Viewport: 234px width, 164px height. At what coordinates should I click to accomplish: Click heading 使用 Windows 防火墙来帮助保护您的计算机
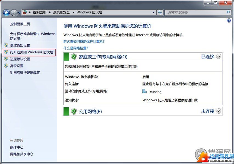[x=107, y=26]
